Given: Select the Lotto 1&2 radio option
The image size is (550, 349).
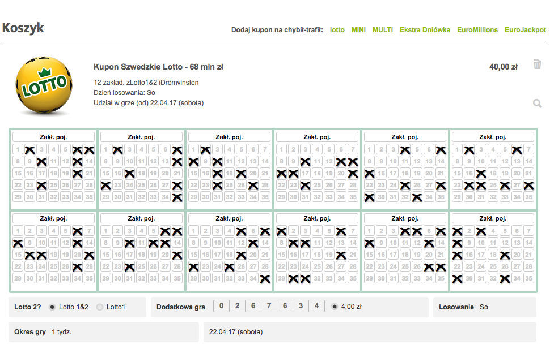Looking at the screenshot, I should tap(52, 307).
